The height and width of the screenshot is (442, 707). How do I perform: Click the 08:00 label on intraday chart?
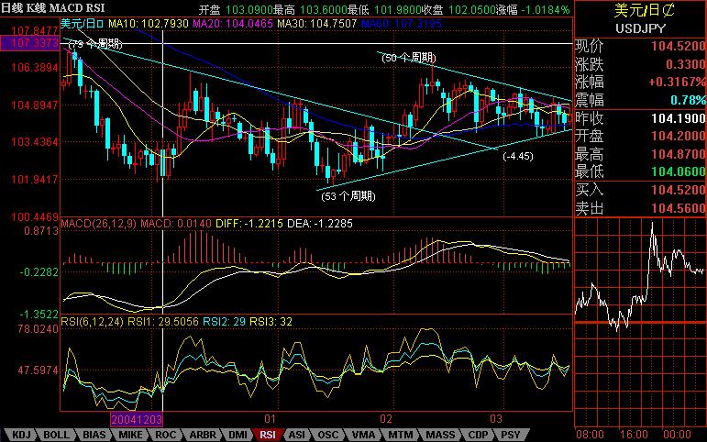coord(590,435)
